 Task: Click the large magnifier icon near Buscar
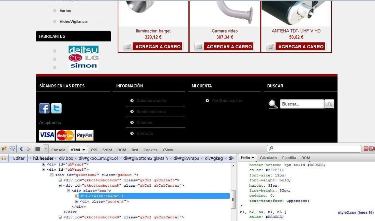tap(273, 104)
